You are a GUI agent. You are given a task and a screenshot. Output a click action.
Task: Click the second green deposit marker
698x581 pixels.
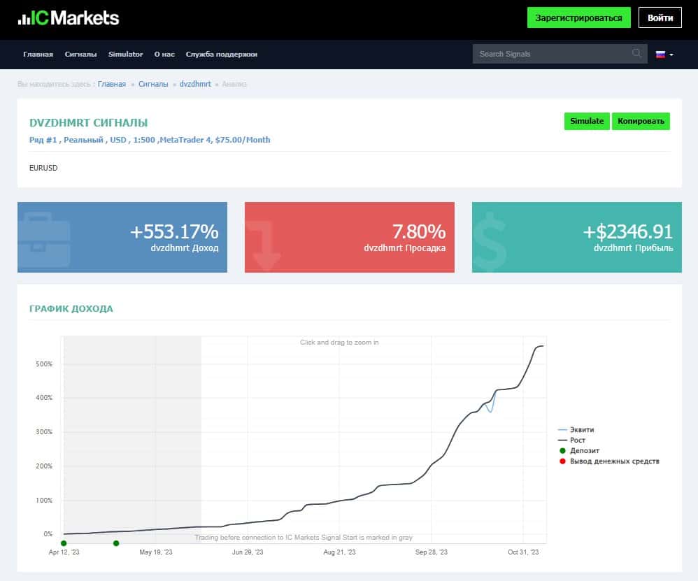pos(116,543)
